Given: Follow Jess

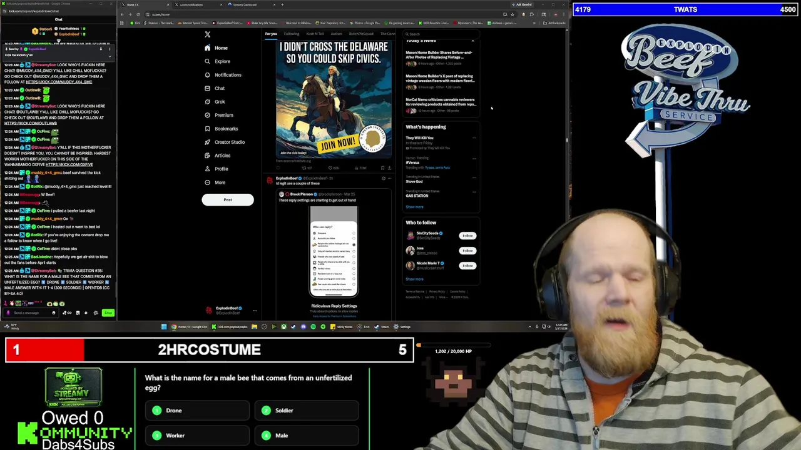Looking at the screenshot, I should 467,251.
